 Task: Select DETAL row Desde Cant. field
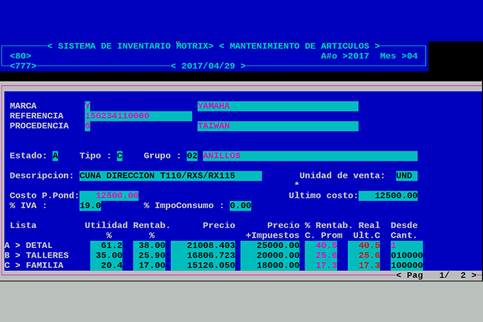click(406, 245)
